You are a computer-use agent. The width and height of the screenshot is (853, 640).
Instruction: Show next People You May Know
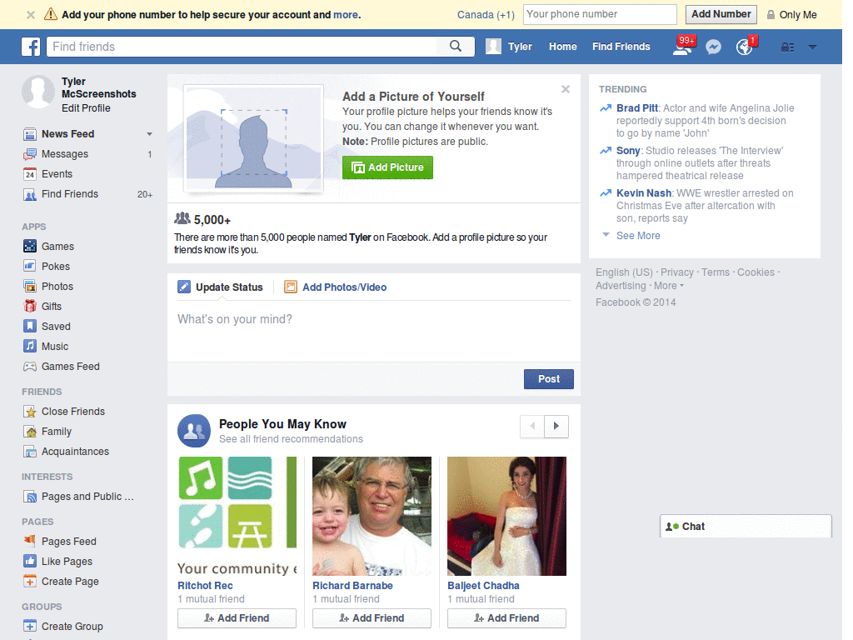(556, 426)
